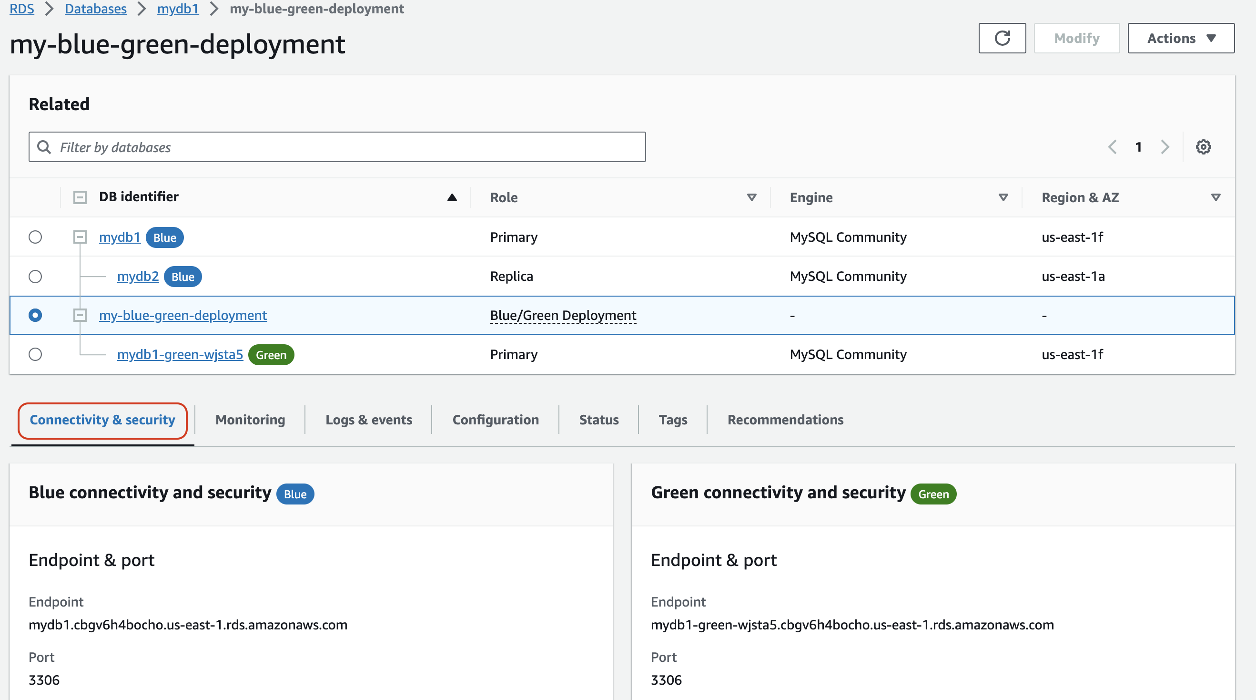The height and width of the screenshot is (700, 1256).
Task: Click the refresh/reload icon
Action: 1001,38
